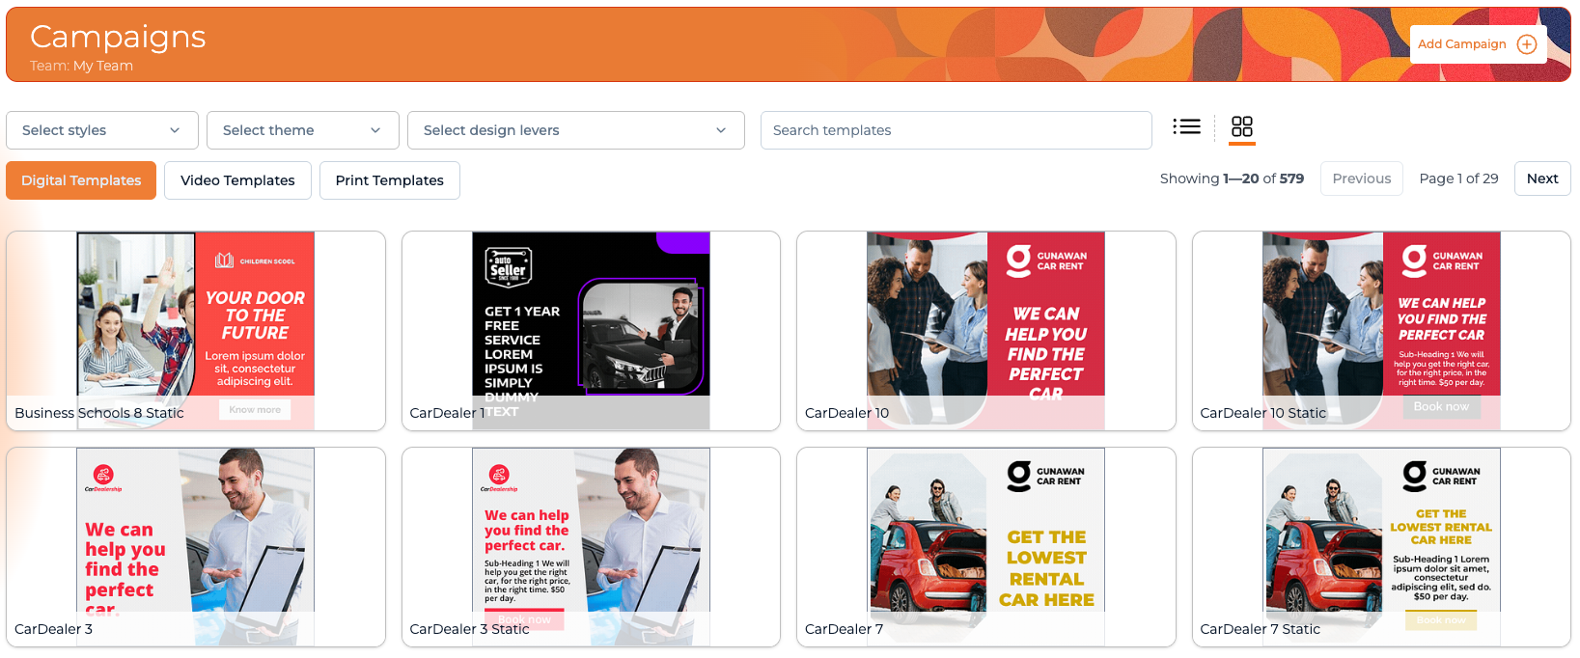This screenshot has height=658, width=1580.
Task: Click the 'Team: My Team' label
Action: click(81, 66)
